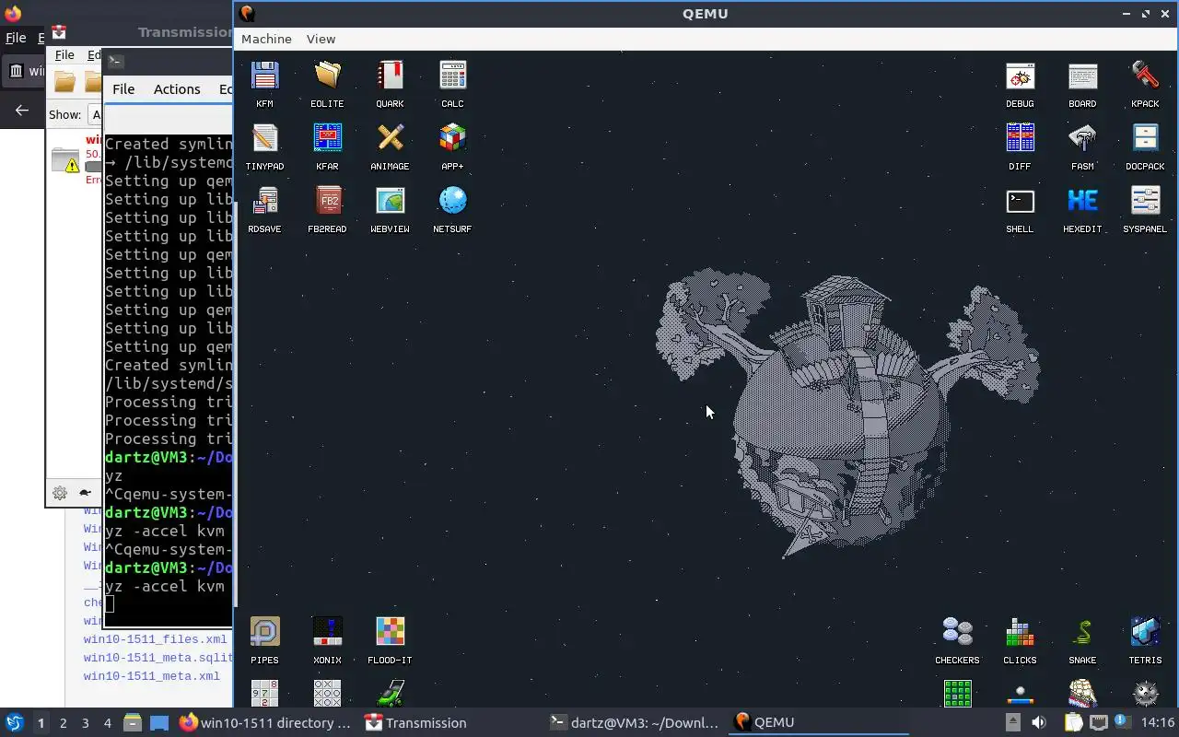
Task: Click the Transmission open-torrent folder icon
Action: pyautogui.click(x=64, y=82)
